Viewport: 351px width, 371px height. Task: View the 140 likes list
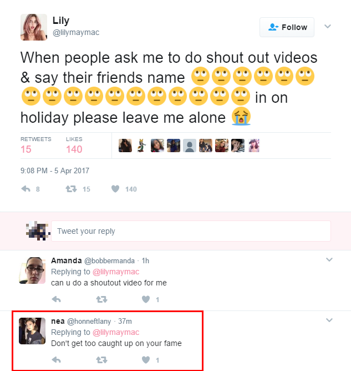click(x=74, y=149)
